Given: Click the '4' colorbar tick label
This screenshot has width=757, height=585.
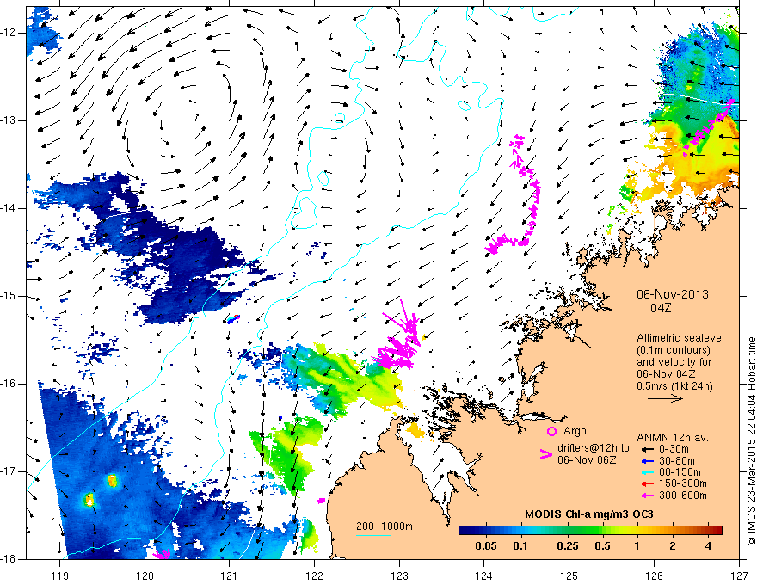Looking at the screenshot, I should pyautogui.click(x=708, y=546).
